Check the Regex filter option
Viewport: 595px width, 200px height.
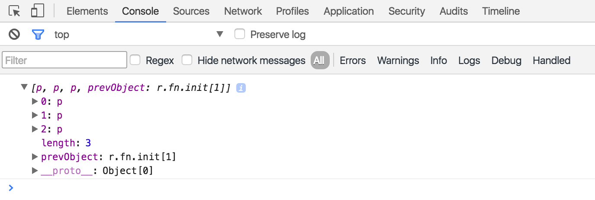(x=135, y=60)
